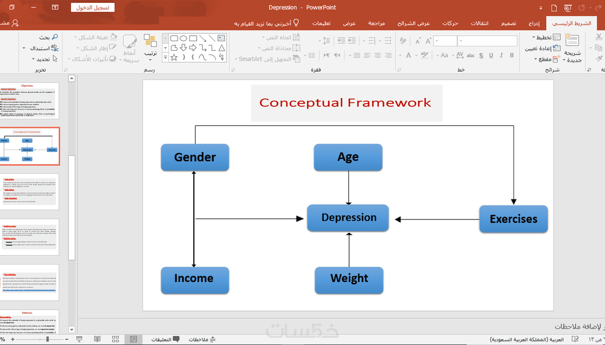Toggle Underline (U) on the text
The image size is (605, 345).
[491, 55]
